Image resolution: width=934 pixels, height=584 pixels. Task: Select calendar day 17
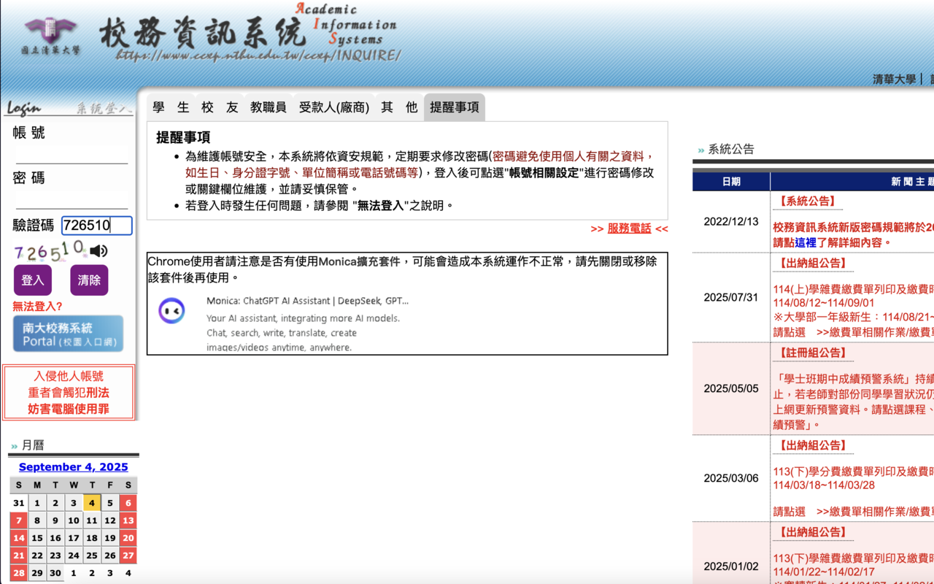[x=73, y=538]
